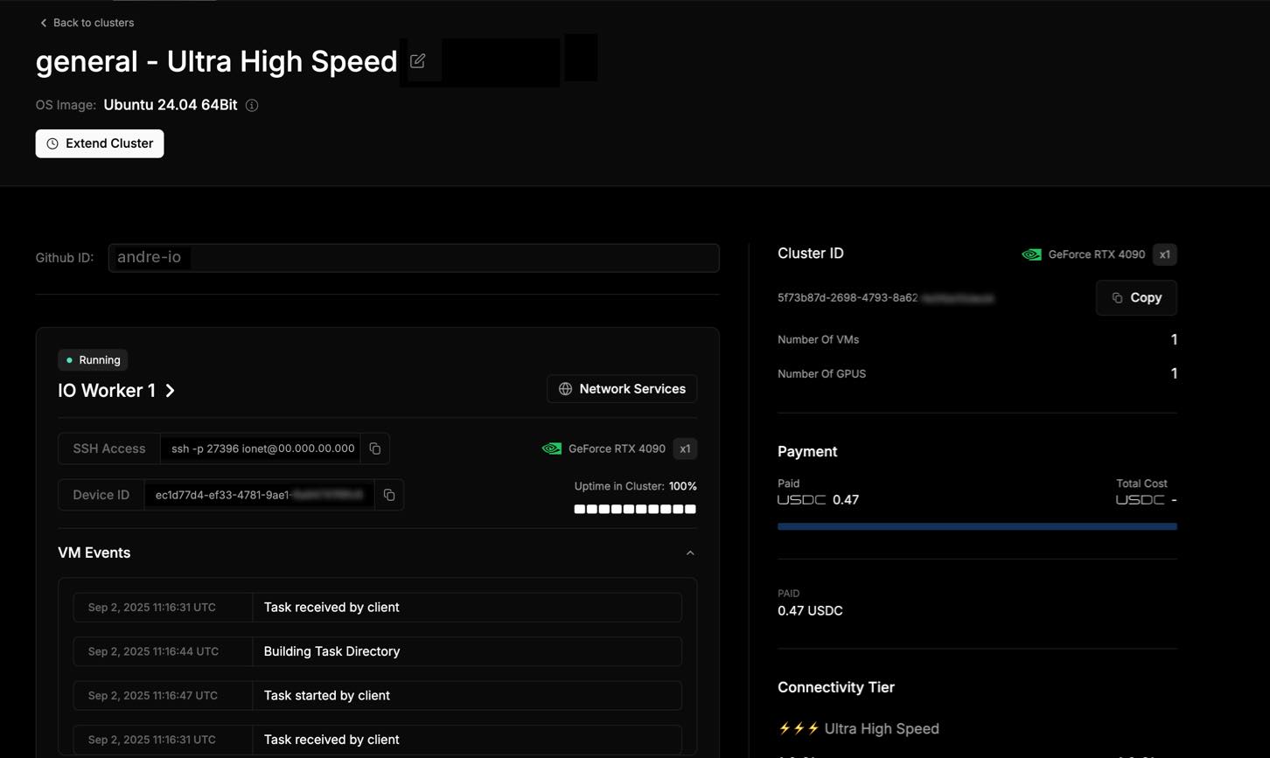Click the payment progress bar
Viewport: 1270px width, 758px height.
coord(977,526)
